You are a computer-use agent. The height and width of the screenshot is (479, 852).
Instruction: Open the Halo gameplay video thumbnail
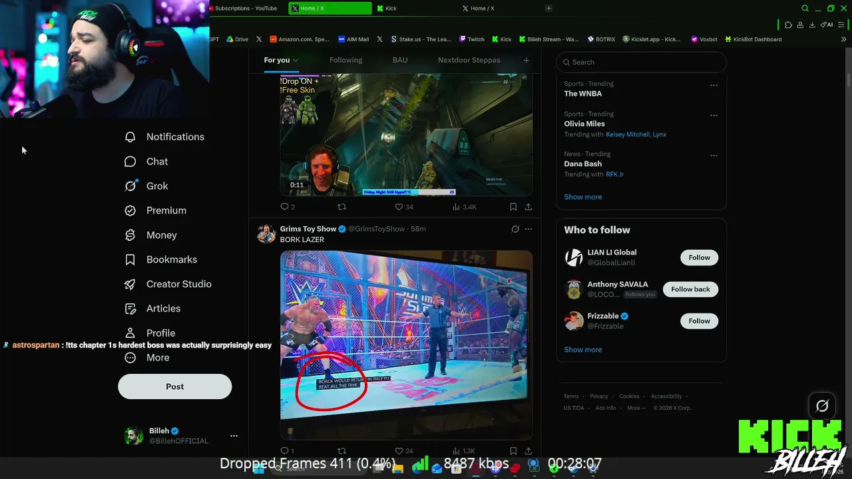point(406,135)
